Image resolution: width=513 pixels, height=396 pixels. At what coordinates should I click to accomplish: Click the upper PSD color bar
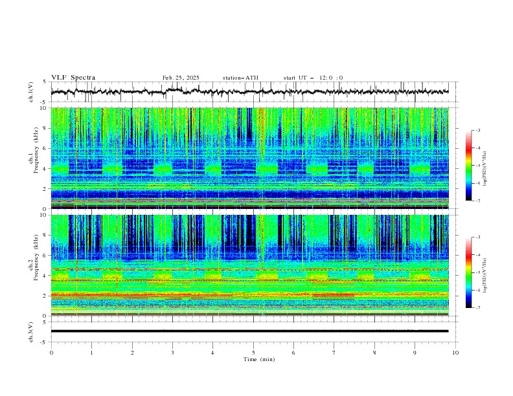click(468, 165)
